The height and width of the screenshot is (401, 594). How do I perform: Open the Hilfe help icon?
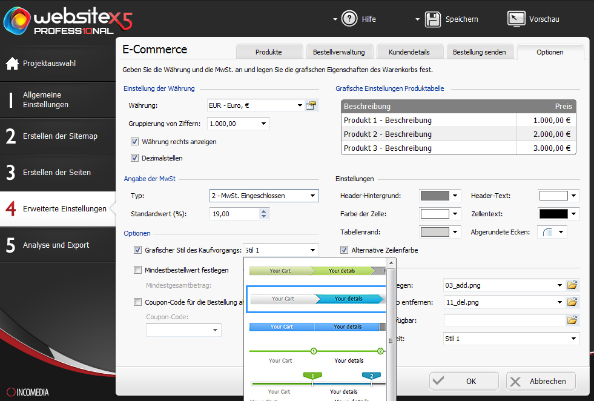tap(349, 19)
